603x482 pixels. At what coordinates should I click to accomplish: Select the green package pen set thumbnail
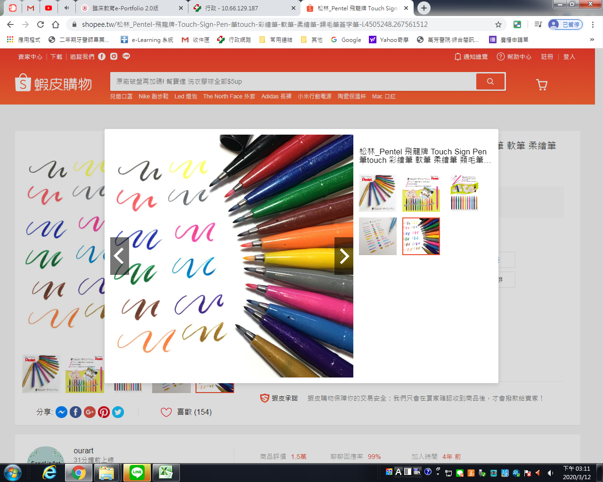464,193
